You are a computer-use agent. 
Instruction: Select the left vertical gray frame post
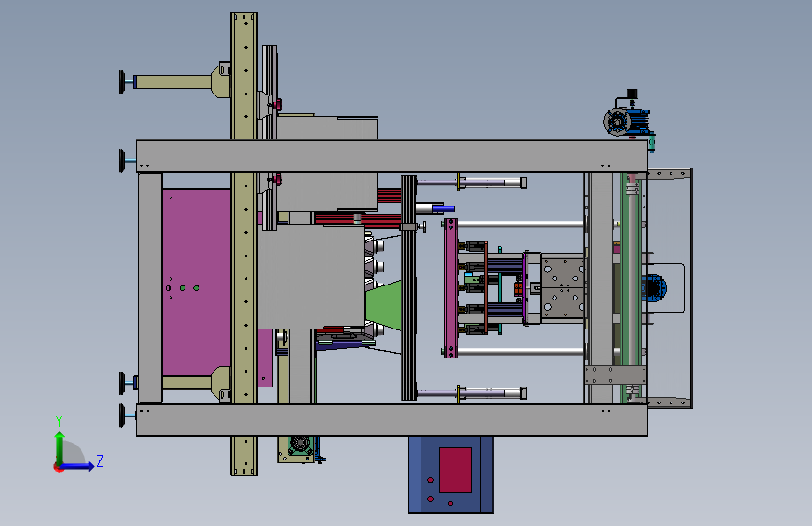point(150,288)
